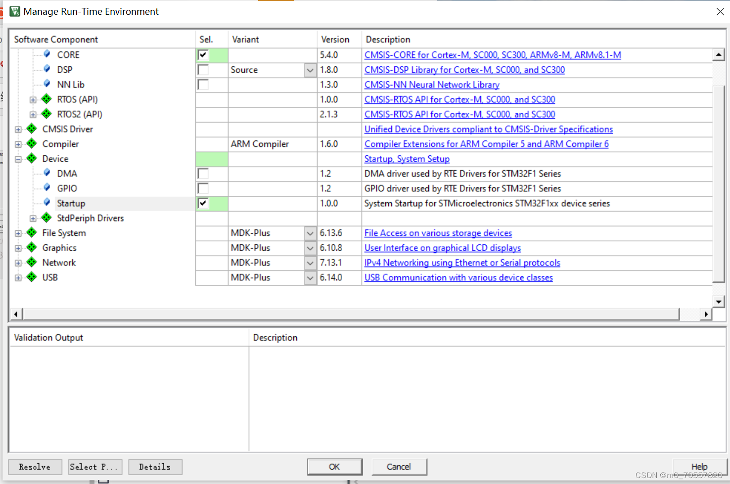This screenshot has width=730, height=484.
Task: Expand the RTOS2 (API) tree node
Action: tap(33, 115)
